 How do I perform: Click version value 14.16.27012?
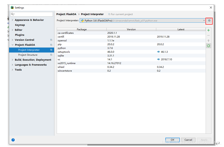pos(114,63)
